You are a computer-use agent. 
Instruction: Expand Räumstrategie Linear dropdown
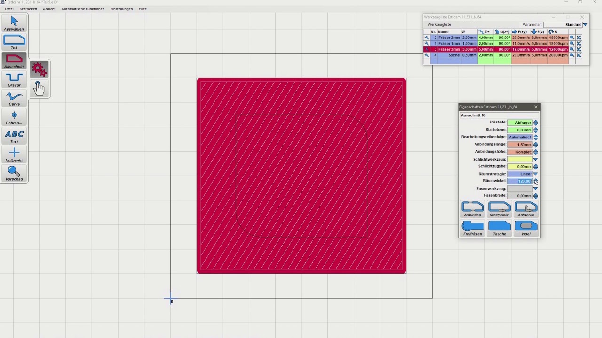click(x=535, y=174)
